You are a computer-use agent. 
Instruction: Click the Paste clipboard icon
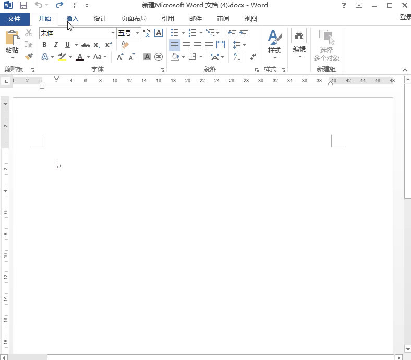[x=13, y=38]
